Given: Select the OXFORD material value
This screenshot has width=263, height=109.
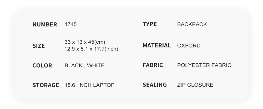Looking at the screenshot, I should point(189,46).
